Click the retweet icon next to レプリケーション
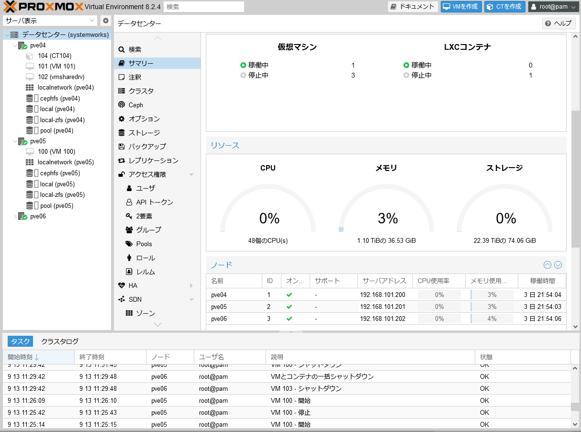This screenshot has height=432, width=581. tap(122, 160)
